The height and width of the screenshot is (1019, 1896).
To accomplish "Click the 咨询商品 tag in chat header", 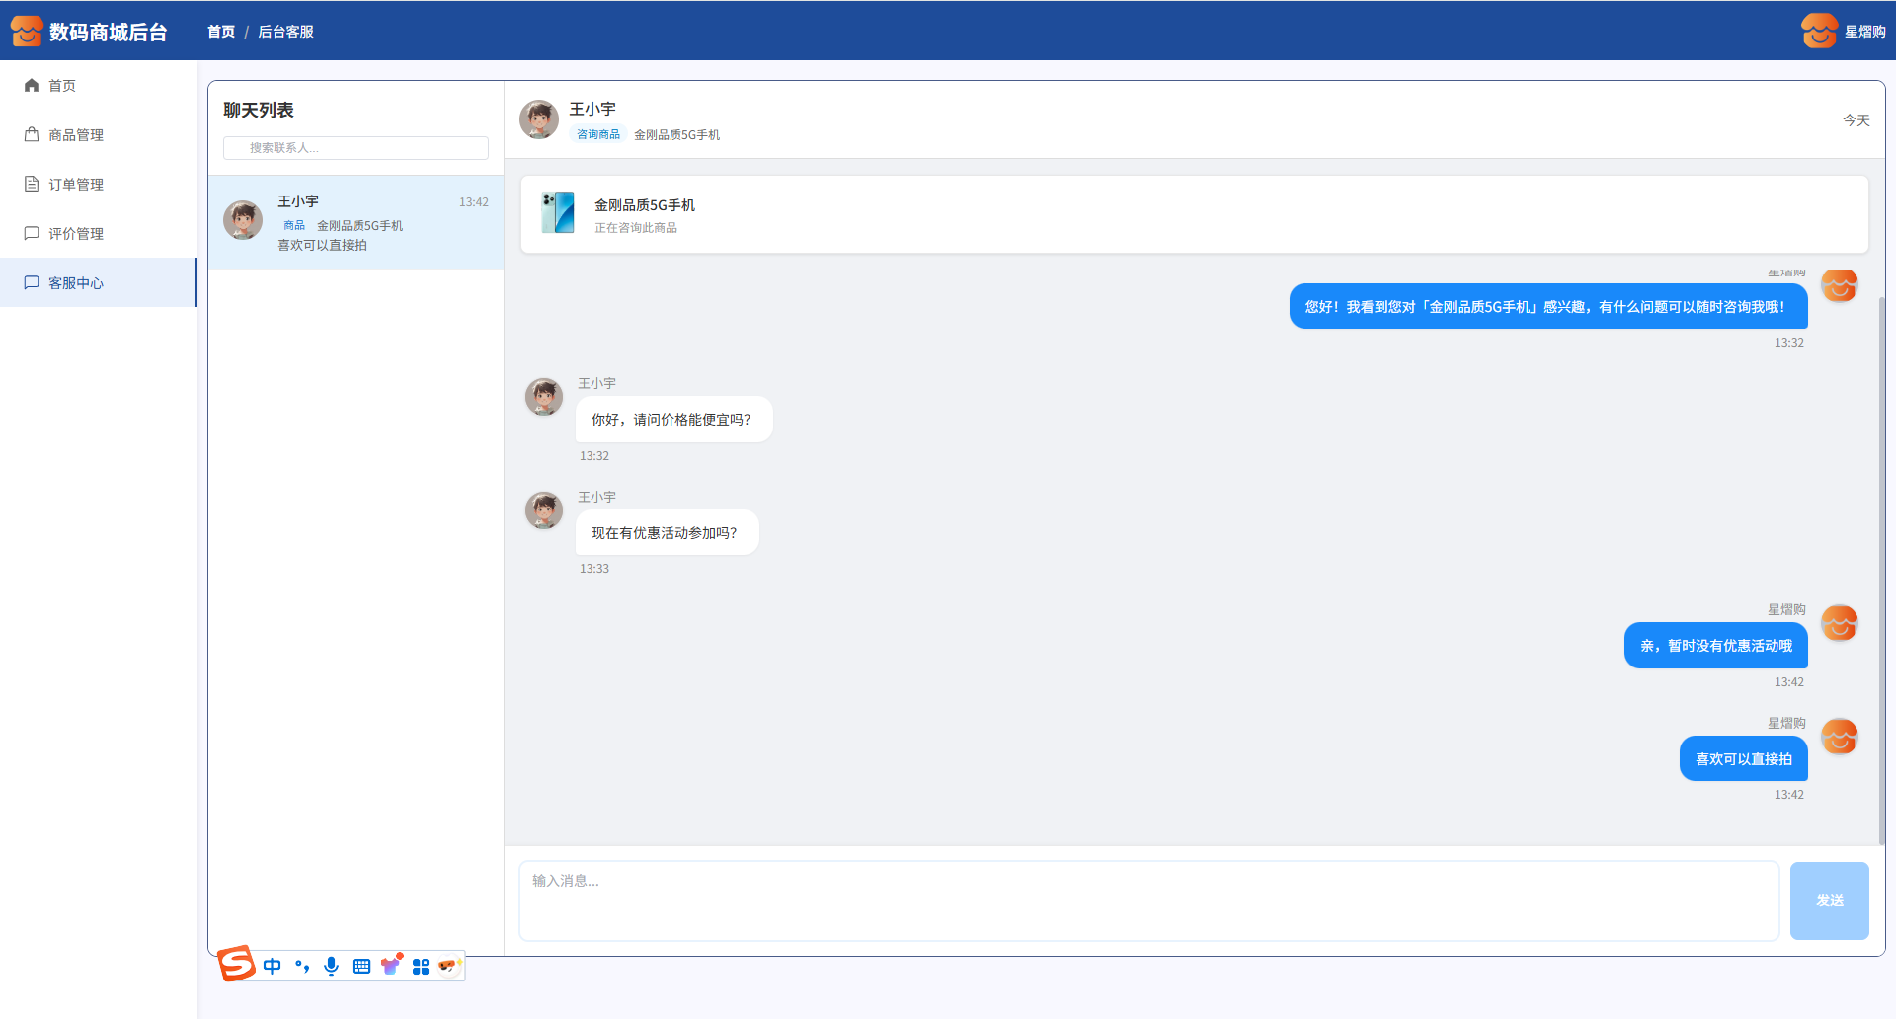I will [598, 135].
